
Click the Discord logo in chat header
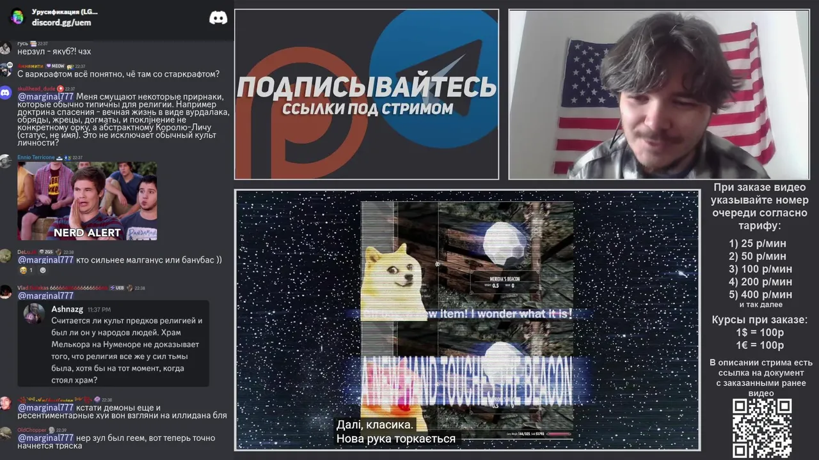point(218,17)
